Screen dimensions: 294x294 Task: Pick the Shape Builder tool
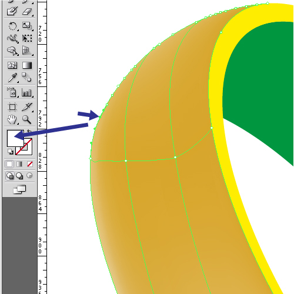(x=12, y=51)
